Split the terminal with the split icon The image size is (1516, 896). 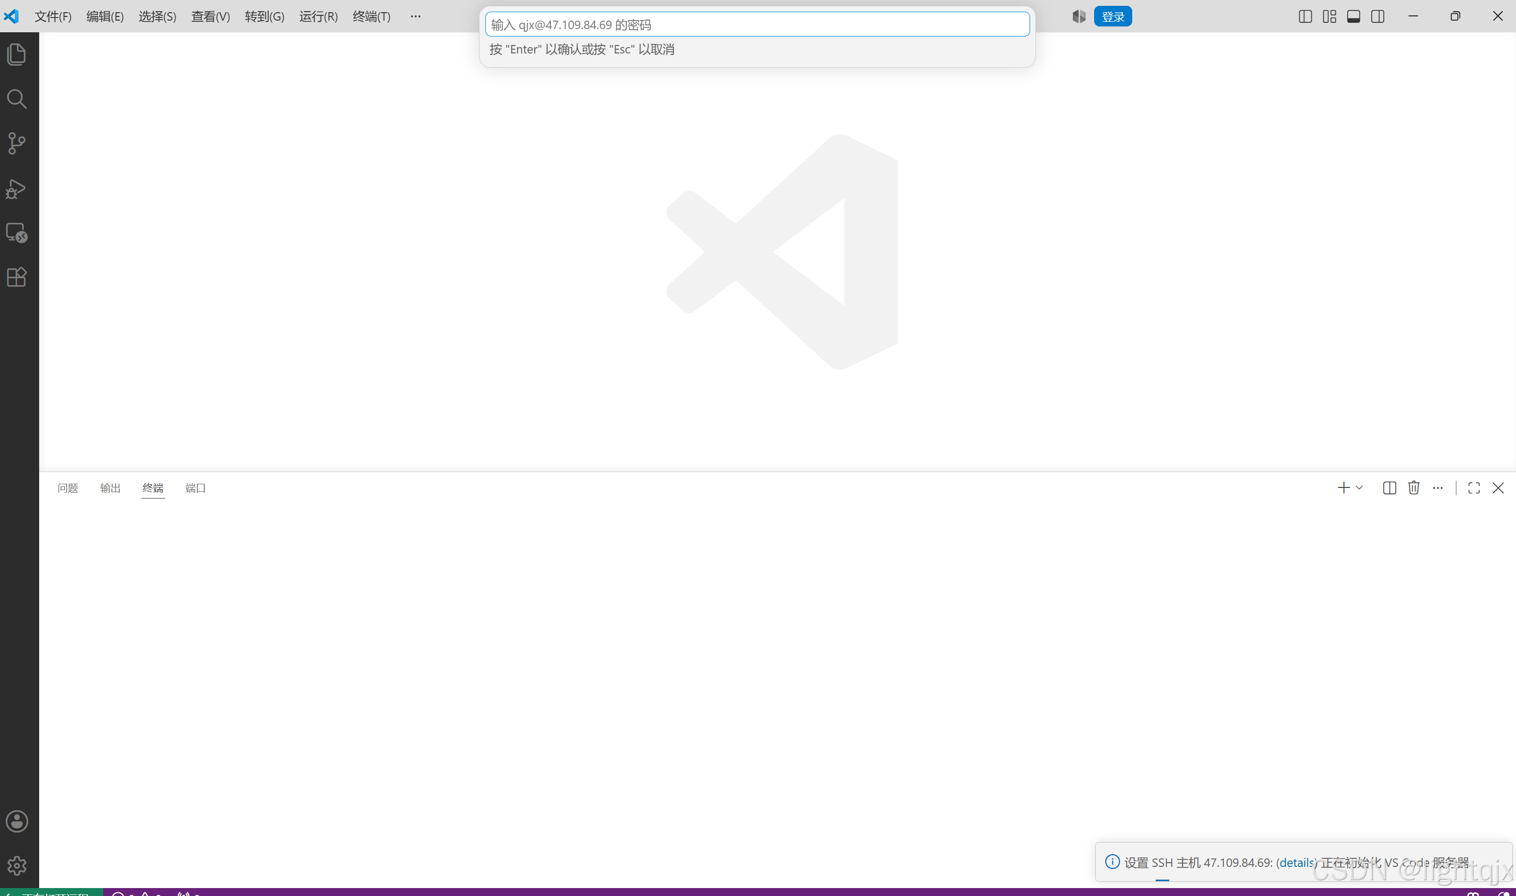point(1389,488)
